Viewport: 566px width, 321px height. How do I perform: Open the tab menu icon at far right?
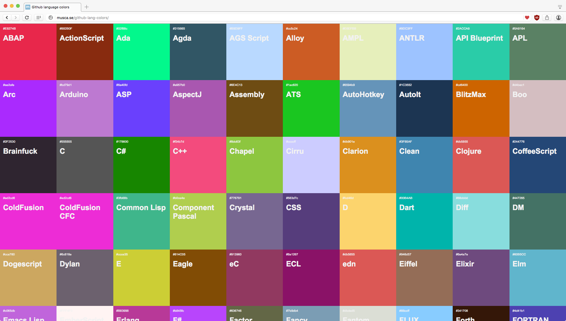coord(560,7)
